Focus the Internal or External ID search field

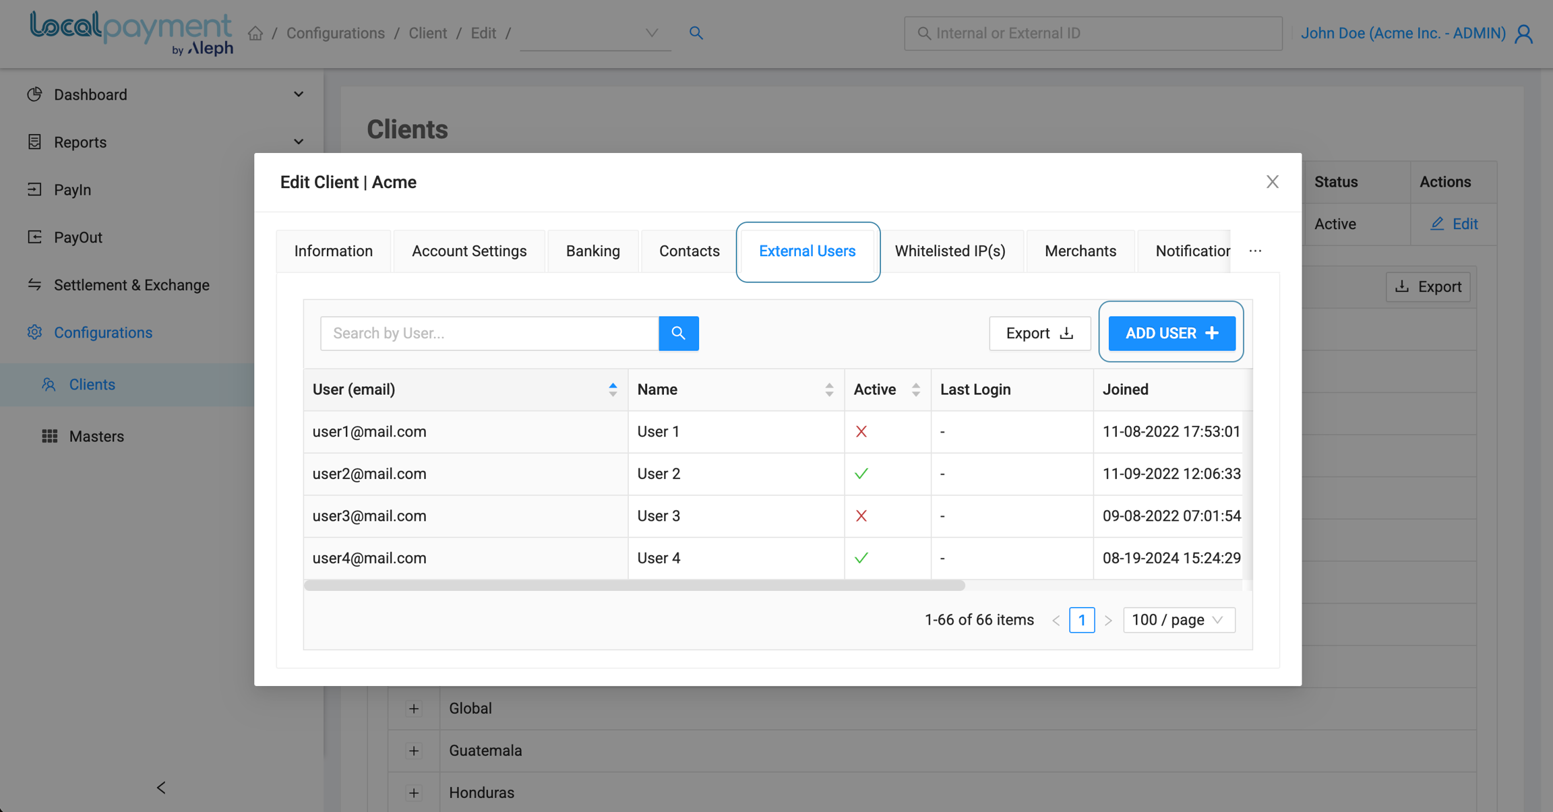[x=1093, y=33]
